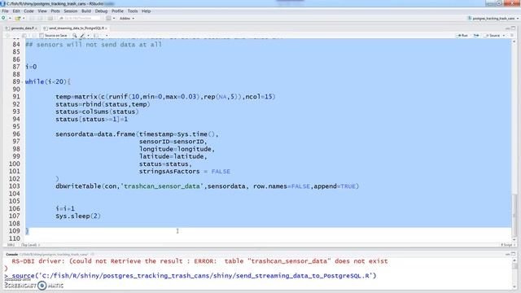Screen dimensions: 521x293
Task: Open the postgres_tracking_trash_cans project menu
Action: 493,18
